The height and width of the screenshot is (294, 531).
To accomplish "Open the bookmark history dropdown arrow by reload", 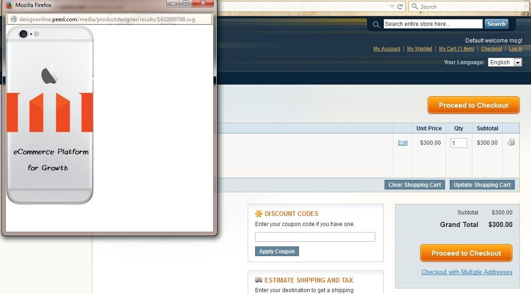I will [x=392, y=7].
